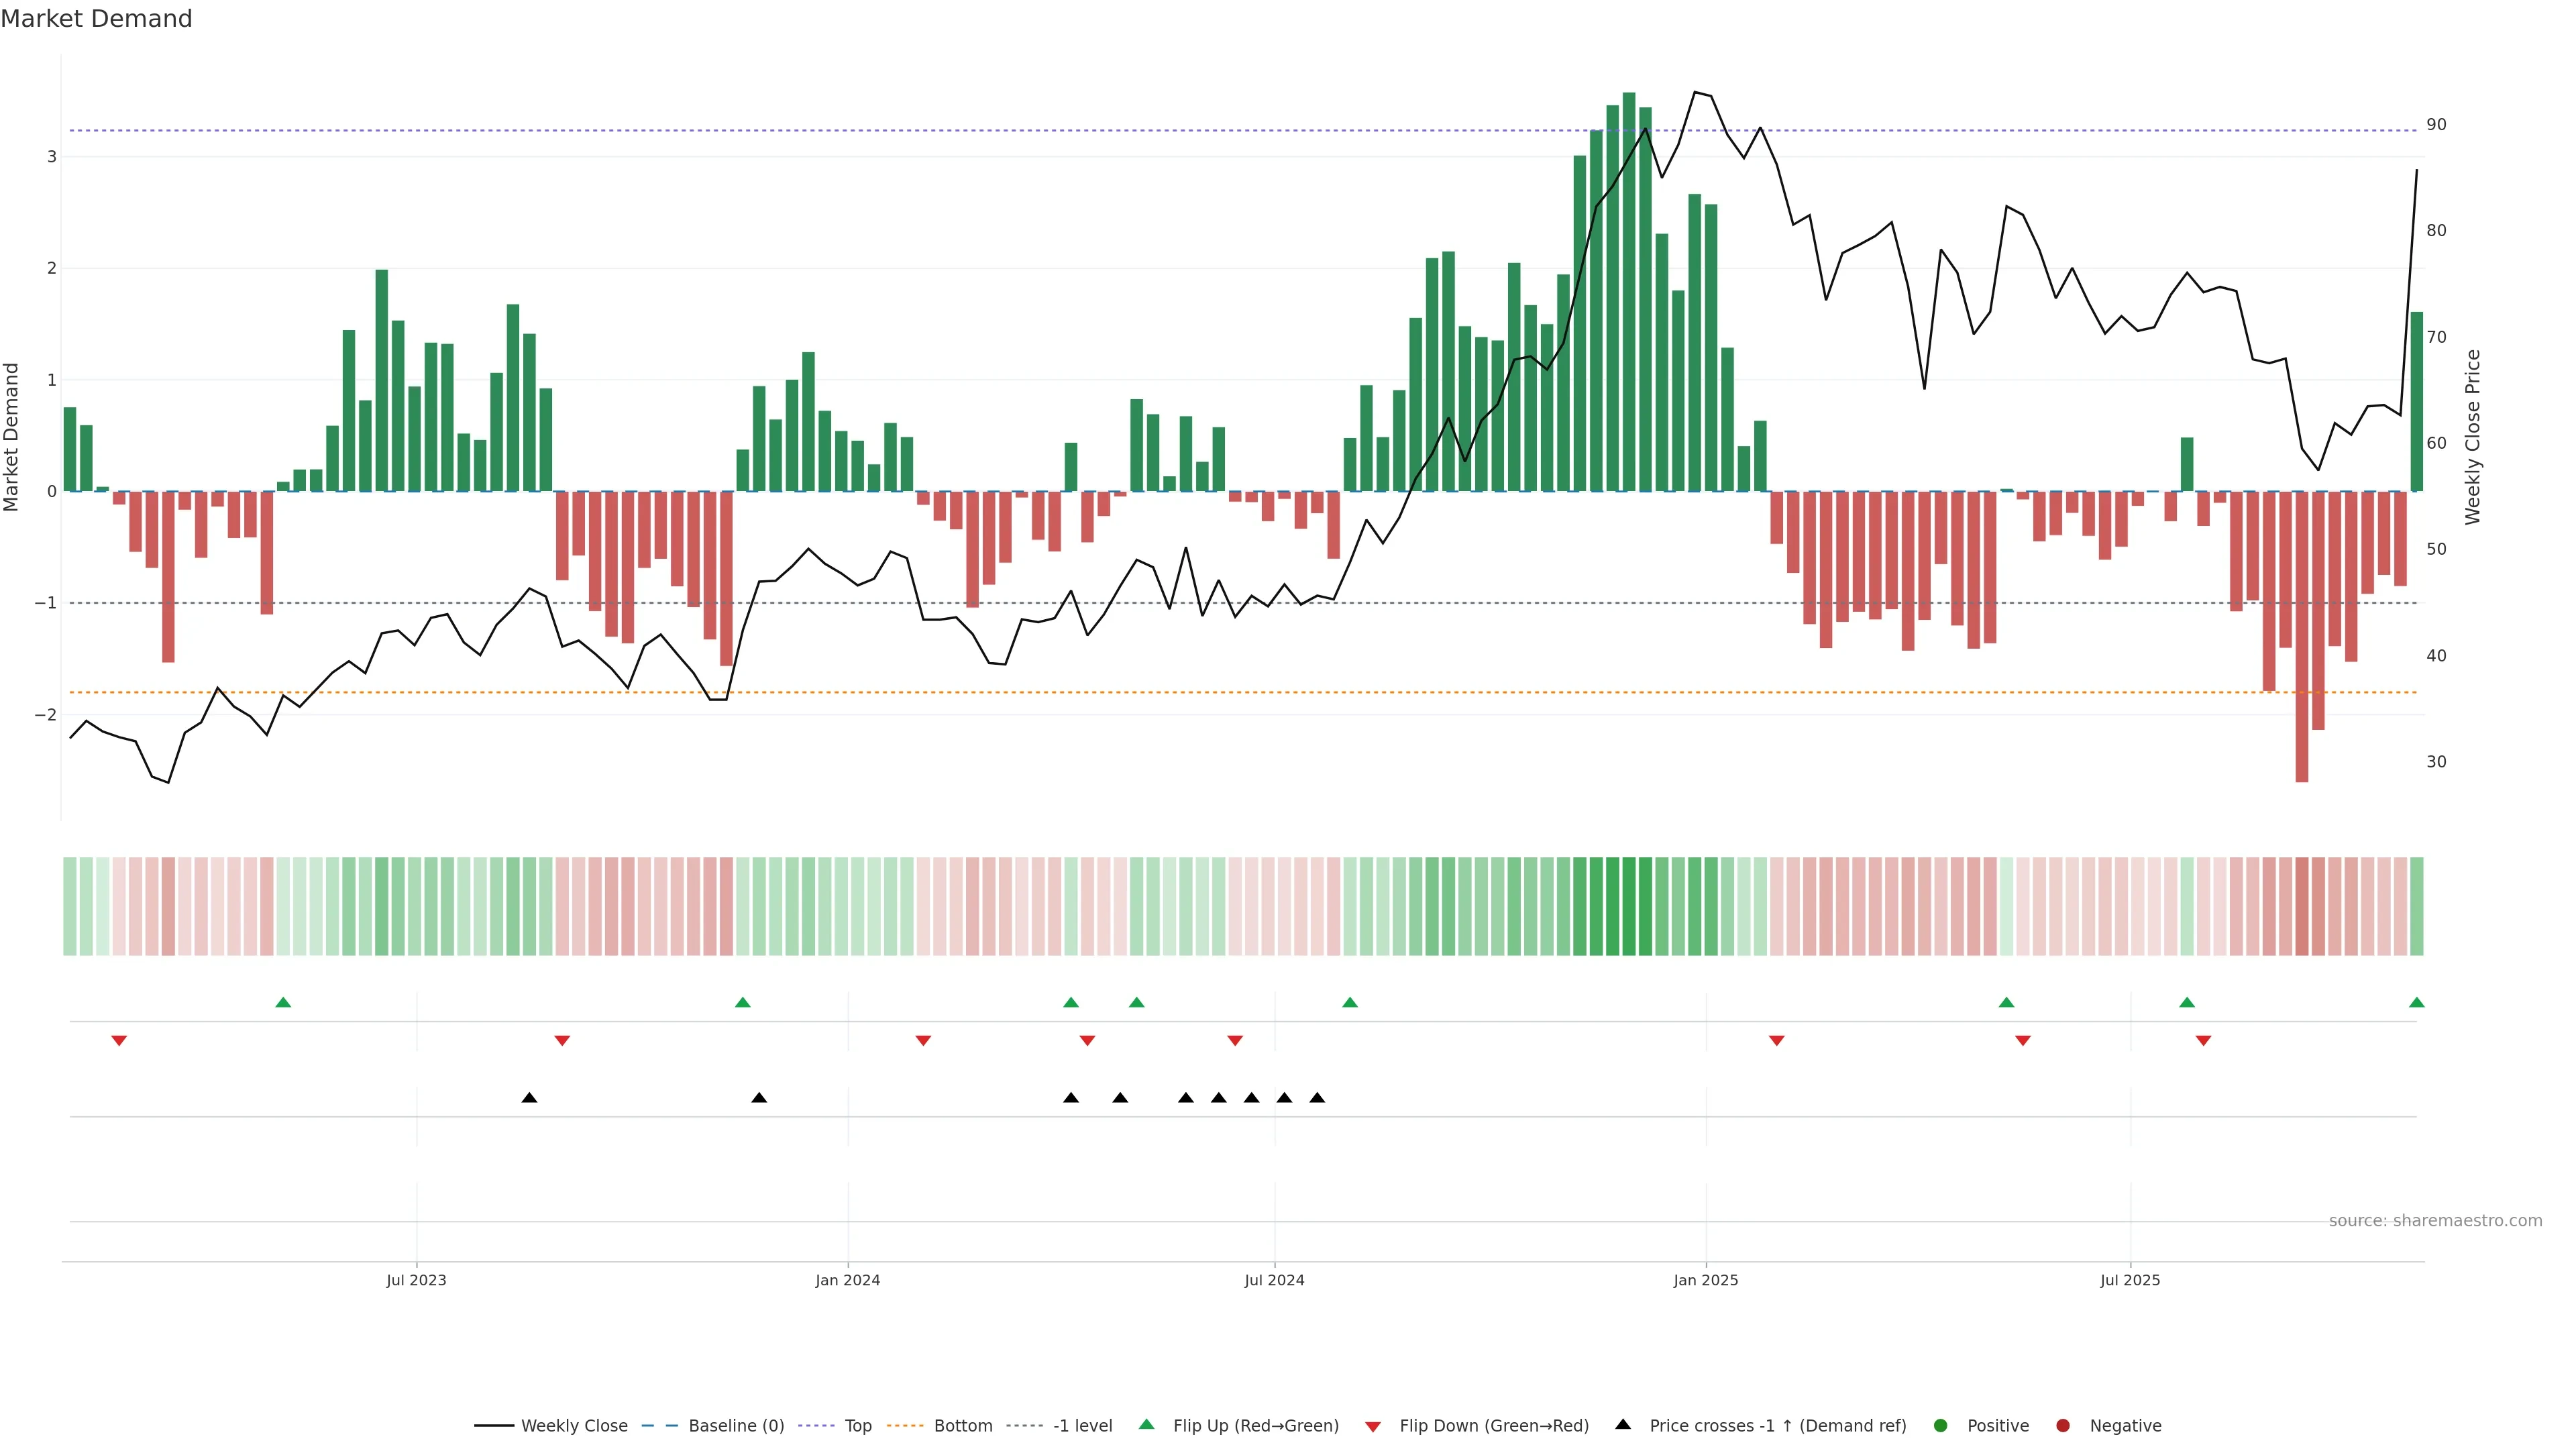Click first red flip-down marker on the left
Screen dimensions: 2576x1449
pyautogui.click(x=119, y=1041)
